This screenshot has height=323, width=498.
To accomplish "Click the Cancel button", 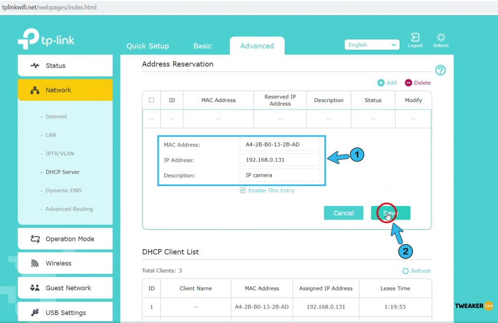I will [x=343, y=213].
